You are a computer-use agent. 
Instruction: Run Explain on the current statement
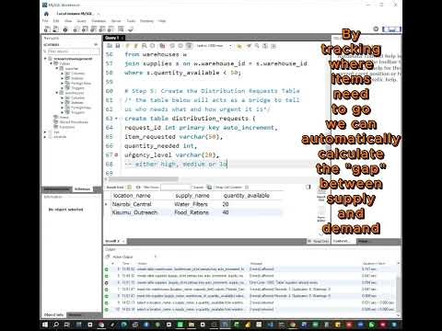tap(144, 46)
